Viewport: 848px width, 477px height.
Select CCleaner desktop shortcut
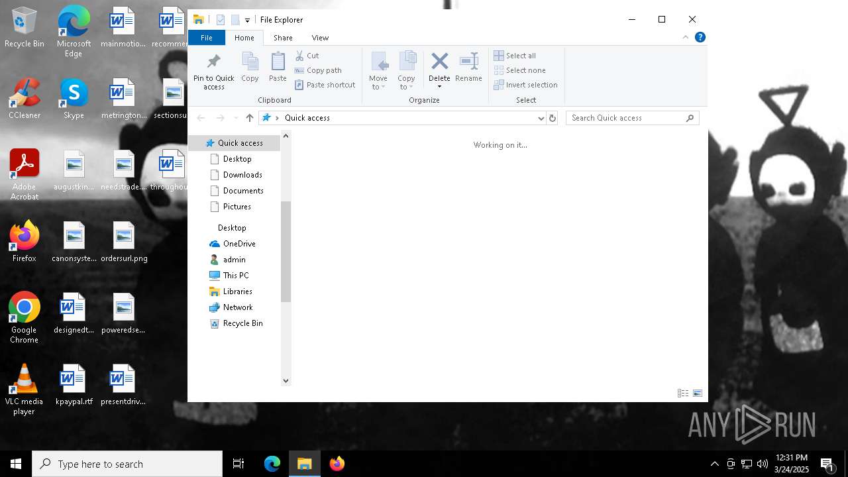pos(25,99)
